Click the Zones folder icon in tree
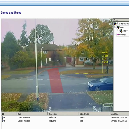The height and width of the screenshot is (129, 129). click(118, 27)
